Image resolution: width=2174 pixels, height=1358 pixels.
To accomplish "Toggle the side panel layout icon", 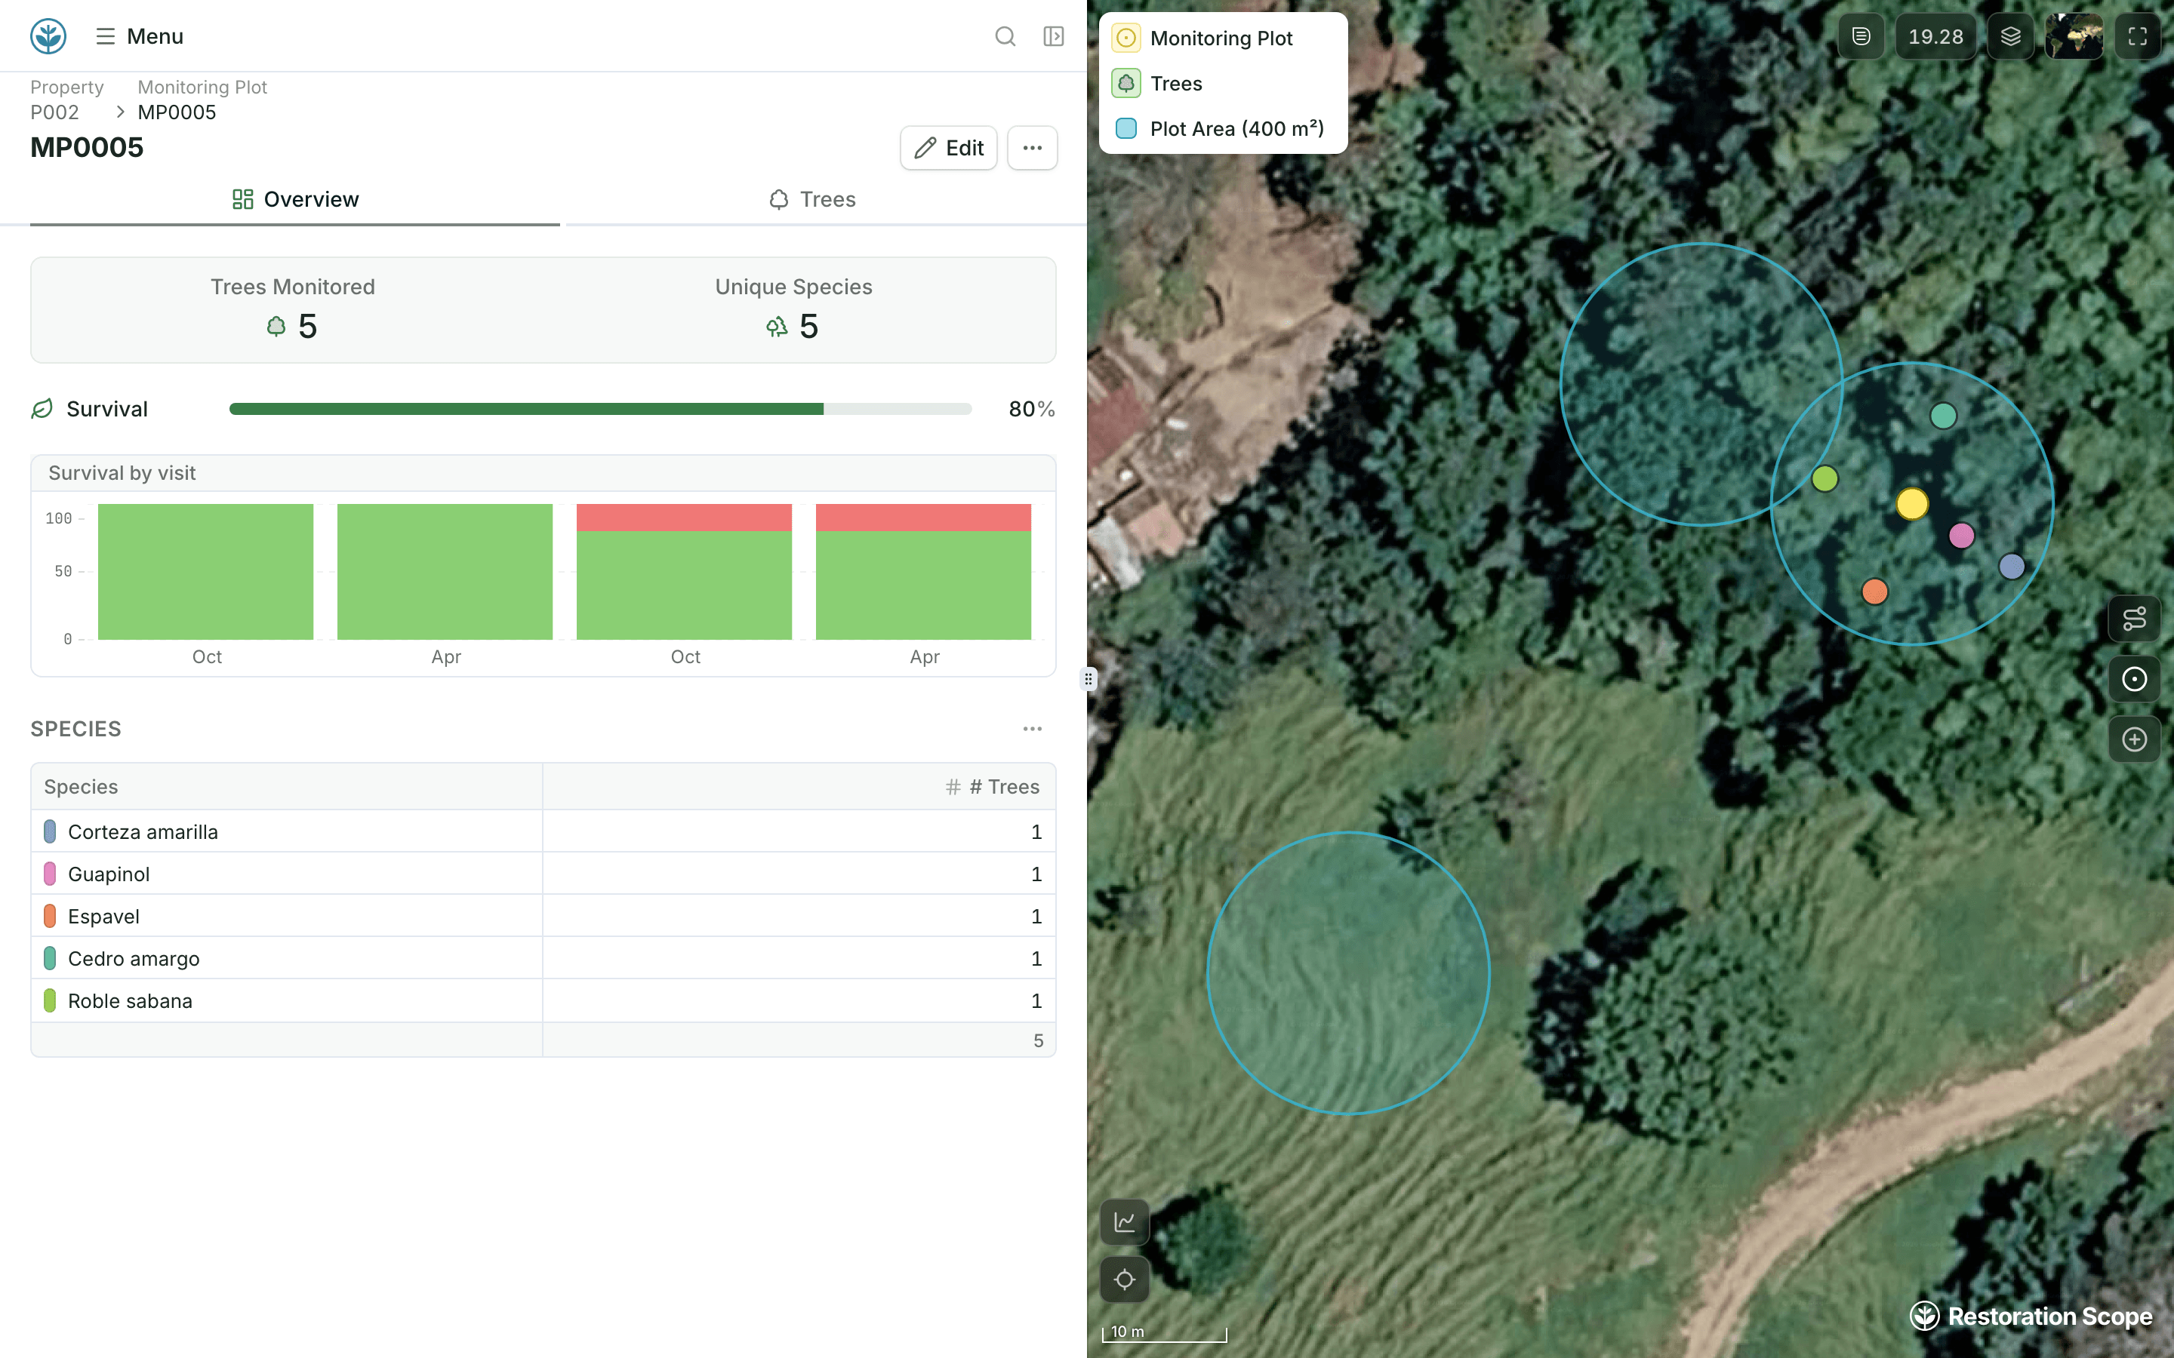I will pyautogui.click(x=1054, y=36).
